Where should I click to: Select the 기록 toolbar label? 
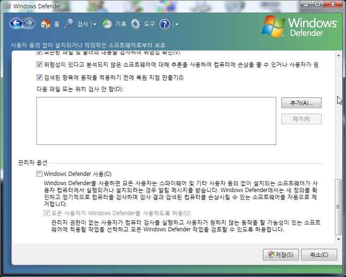[121, 24]
